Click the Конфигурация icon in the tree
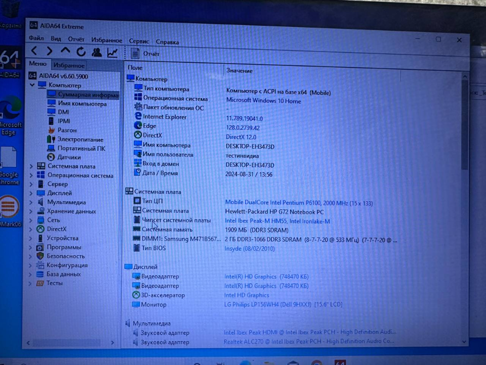 pyautogui.click(x=40, y=265)
